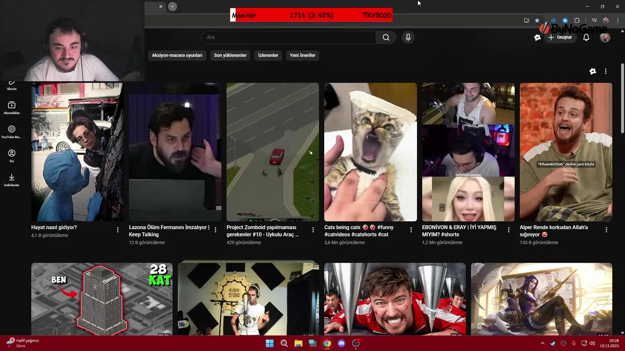Open options for Cats being cats short
625x351 pixels.
tap(411, 230)
